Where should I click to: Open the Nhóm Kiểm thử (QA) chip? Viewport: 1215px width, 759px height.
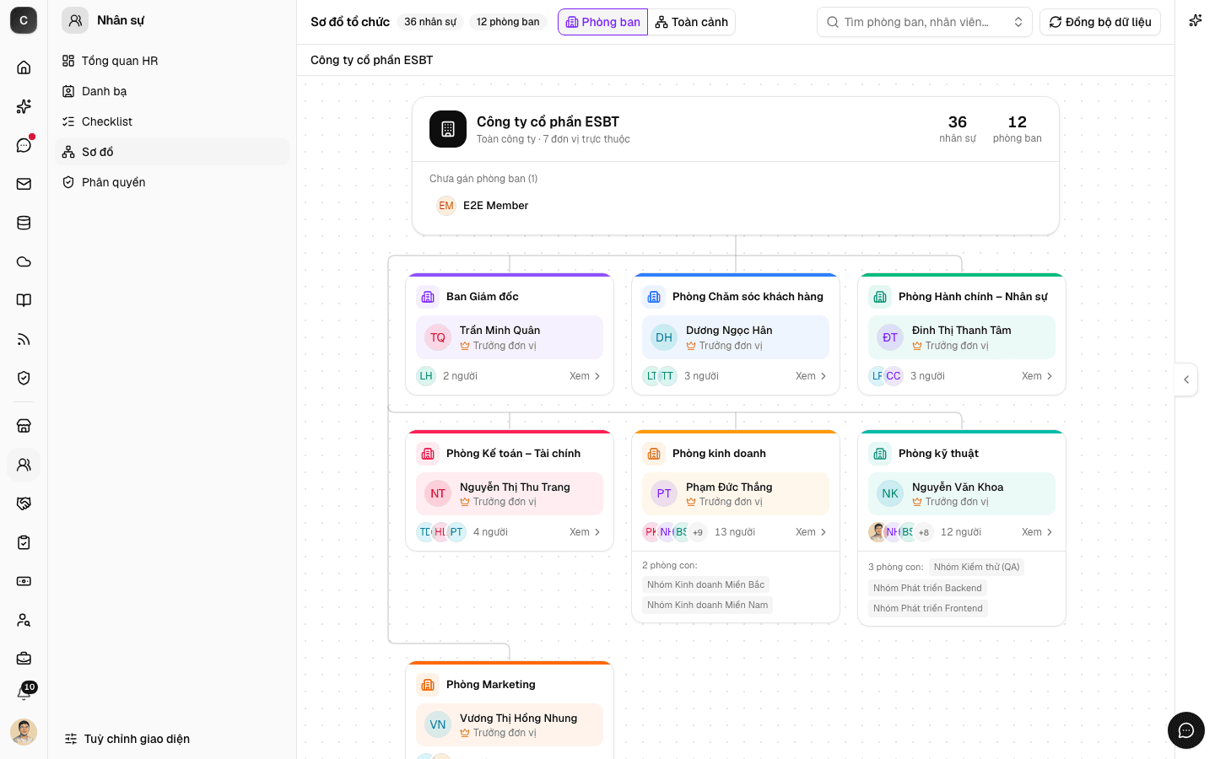(x=976, y=567)
